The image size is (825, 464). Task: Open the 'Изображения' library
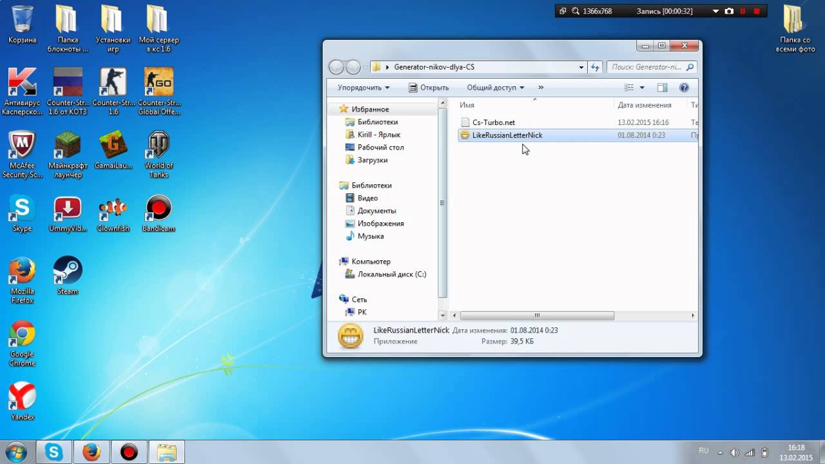coord(380,224)
